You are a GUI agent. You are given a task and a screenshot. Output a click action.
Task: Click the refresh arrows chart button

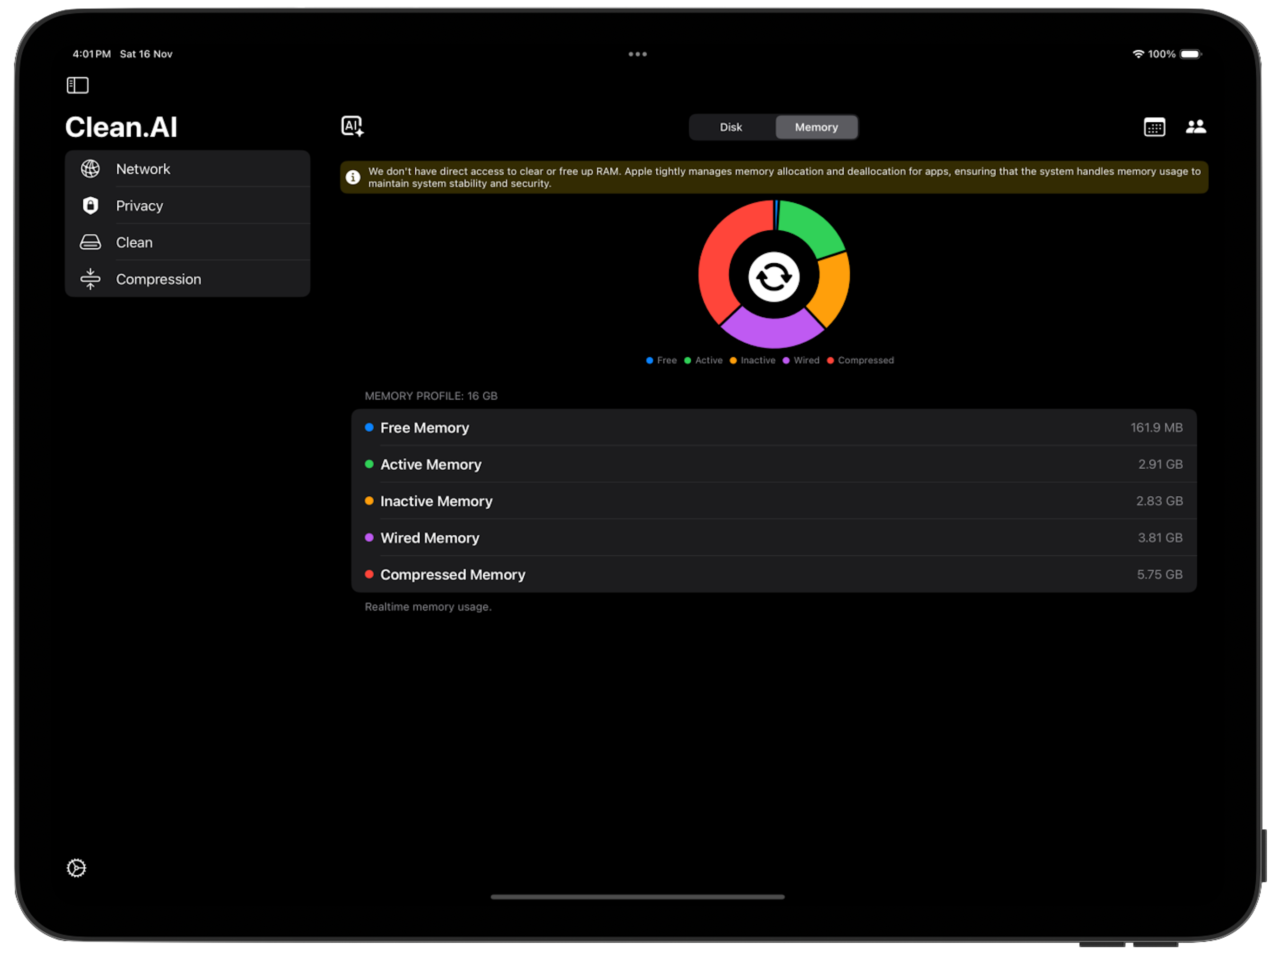coord(773,277)
